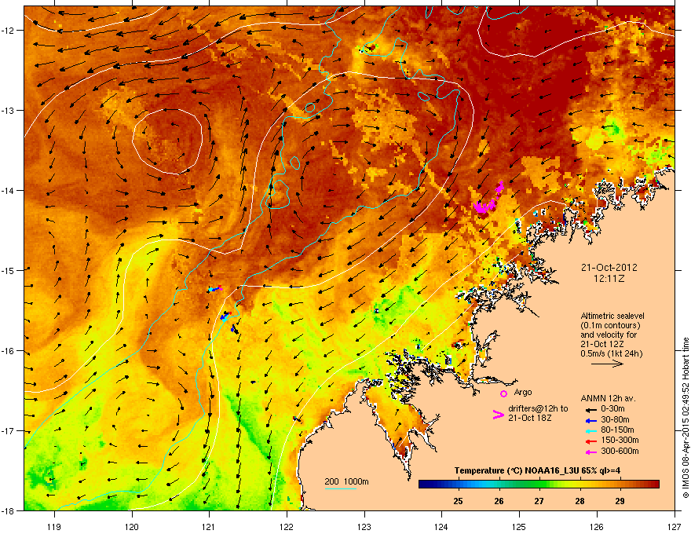Click the cyan 200 1000m isobath legend line
The width and height of the screenshot is (691, 534).
pos(341,488)
